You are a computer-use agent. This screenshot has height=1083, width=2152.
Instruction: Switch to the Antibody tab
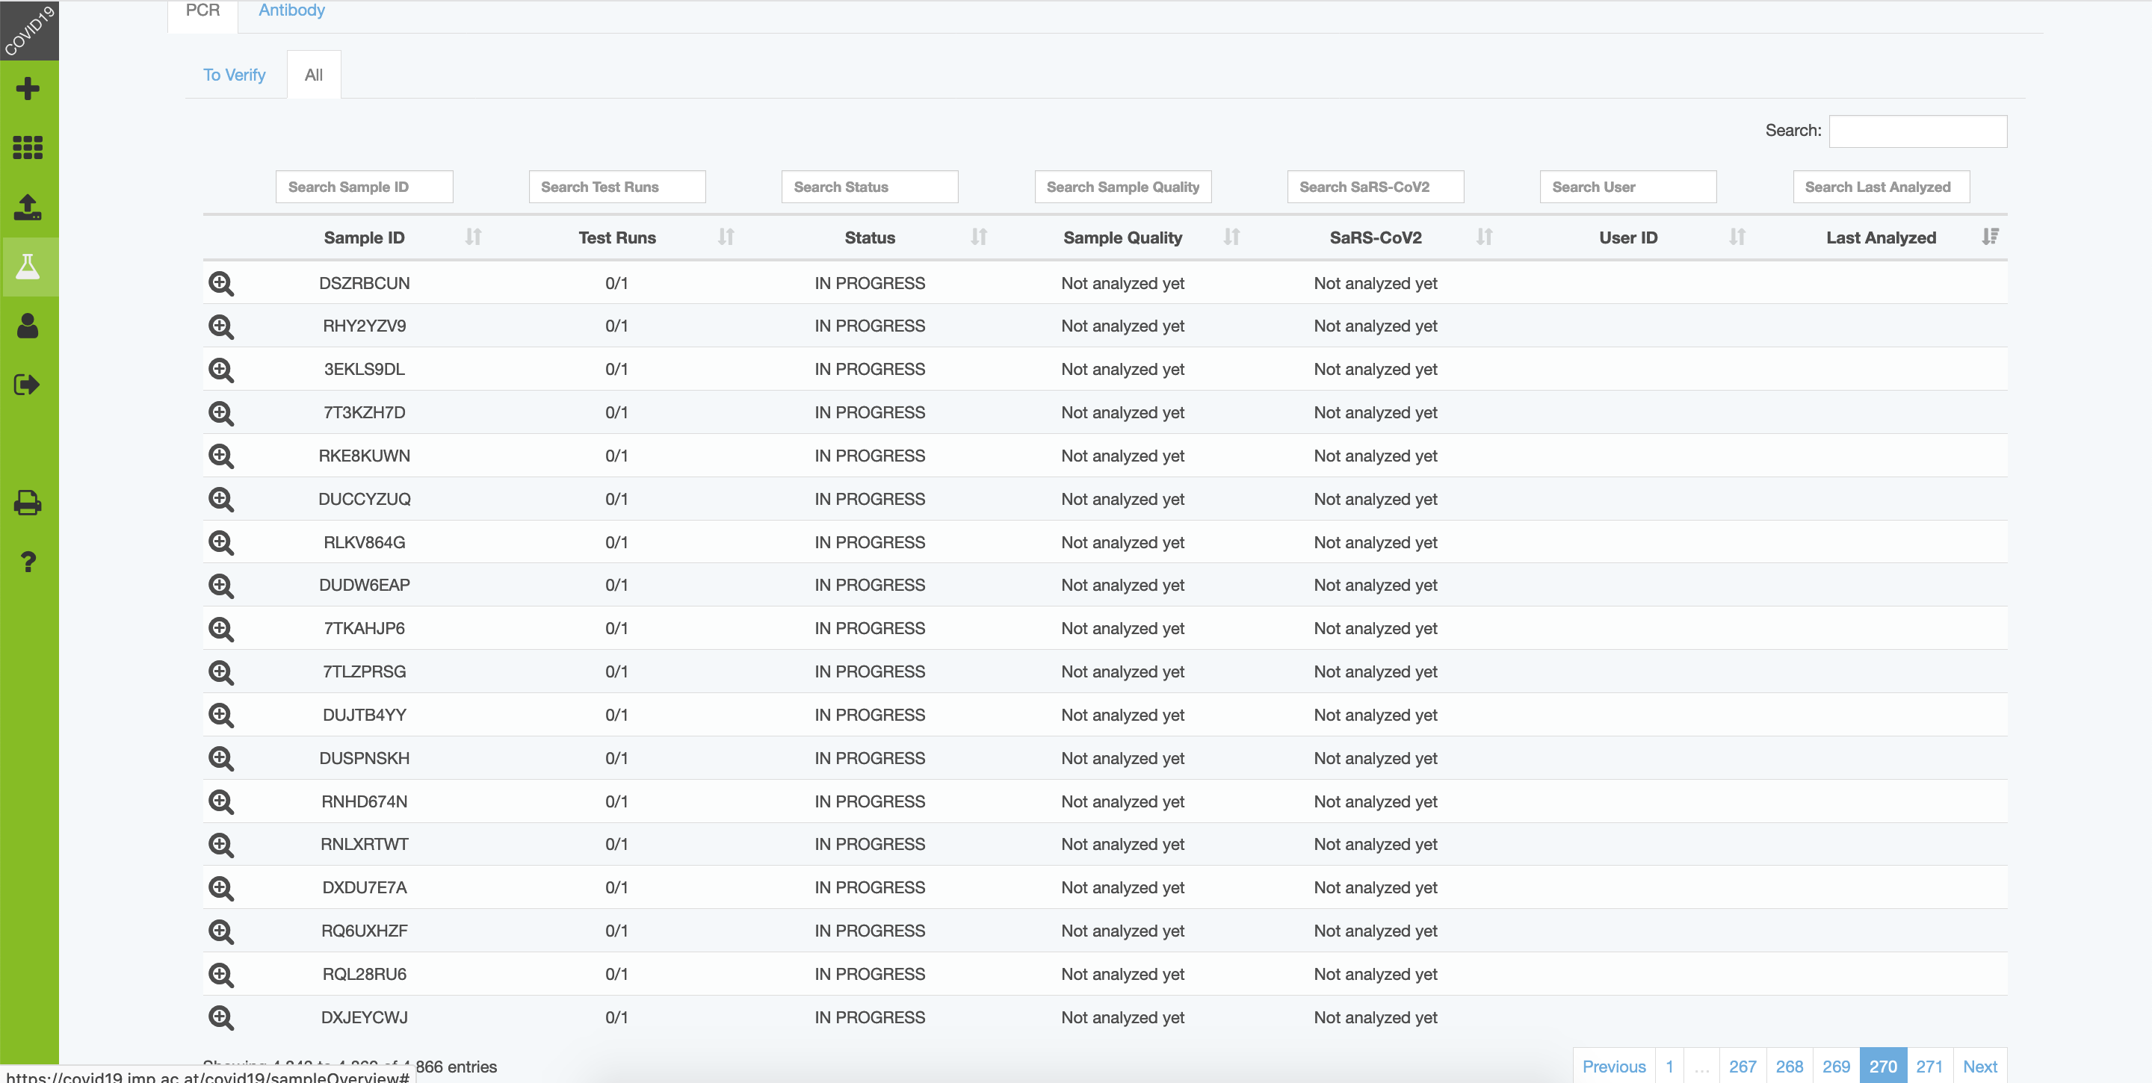coord(291,10)
